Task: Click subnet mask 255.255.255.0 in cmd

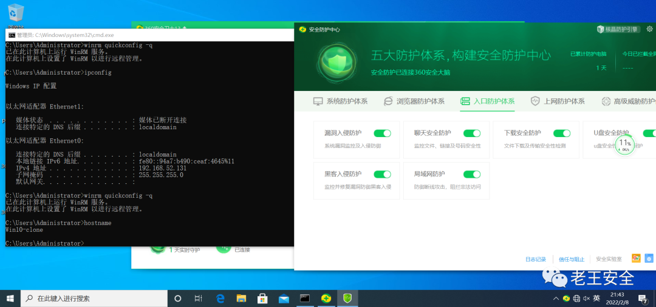Action: pos(161,175)
